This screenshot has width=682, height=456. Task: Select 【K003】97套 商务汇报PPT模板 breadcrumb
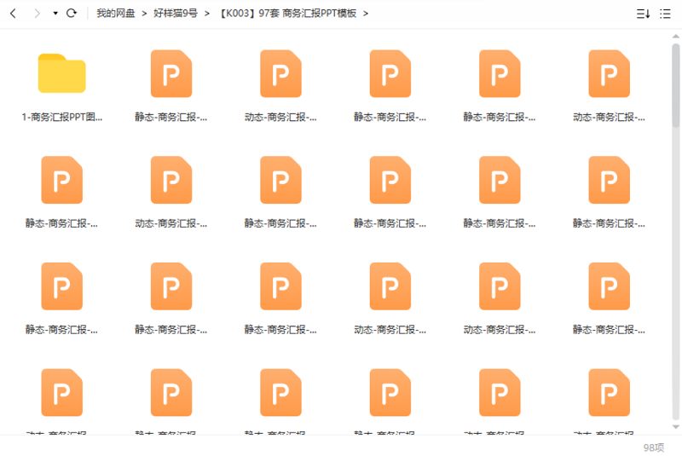coord(286,14)
